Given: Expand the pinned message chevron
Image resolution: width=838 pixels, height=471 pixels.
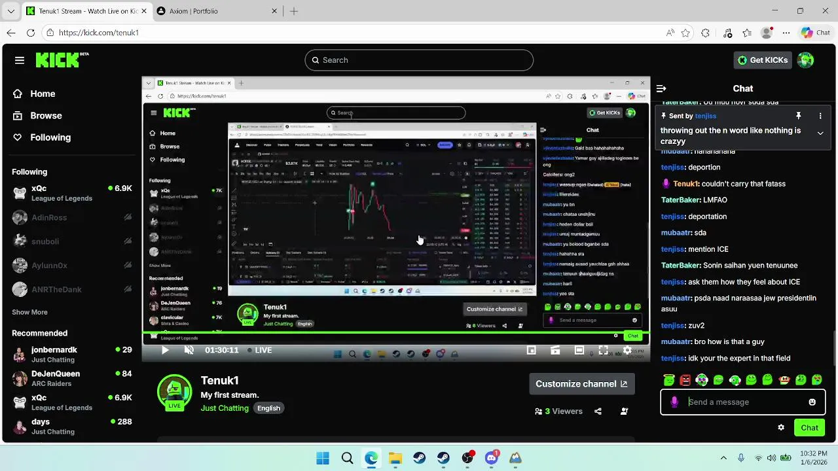Looking at the screenshot, I should click(820, 133).
